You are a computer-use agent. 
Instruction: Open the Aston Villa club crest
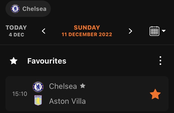coord(38,100)
